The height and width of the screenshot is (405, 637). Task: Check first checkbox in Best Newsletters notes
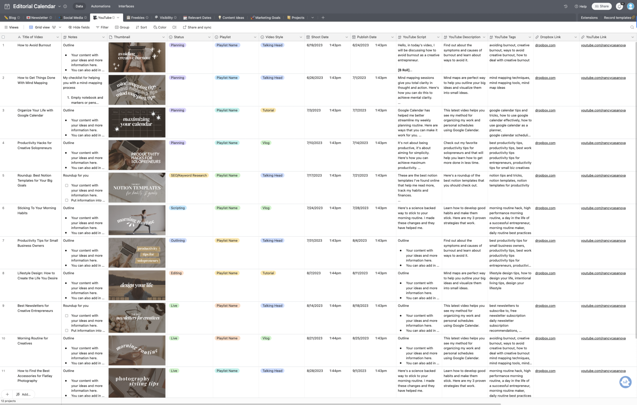67,316
